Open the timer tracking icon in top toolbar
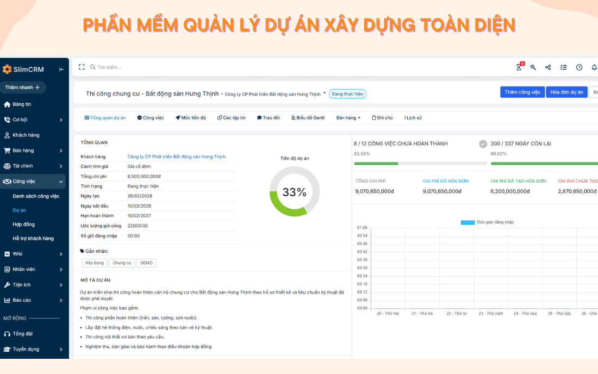This screenshot has height=374, width=598. [519, 67]
